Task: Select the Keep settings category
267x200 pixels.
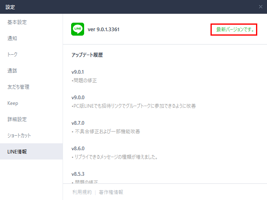Action: tap(13, 103)
